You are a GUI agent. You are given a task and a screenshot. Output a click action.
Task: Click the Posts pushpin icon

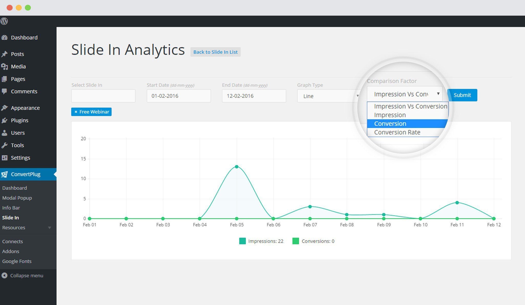[x=4, y=54]
